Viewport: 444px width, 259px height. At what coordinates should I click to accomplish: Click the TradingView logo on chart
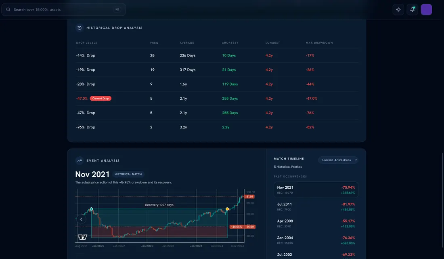pyautogui.click(x=82, y=237)
